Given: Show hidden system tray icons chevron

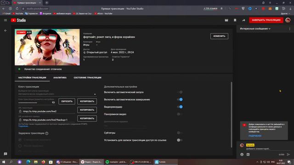Looking at the screenshot, I should click(257, 162).
